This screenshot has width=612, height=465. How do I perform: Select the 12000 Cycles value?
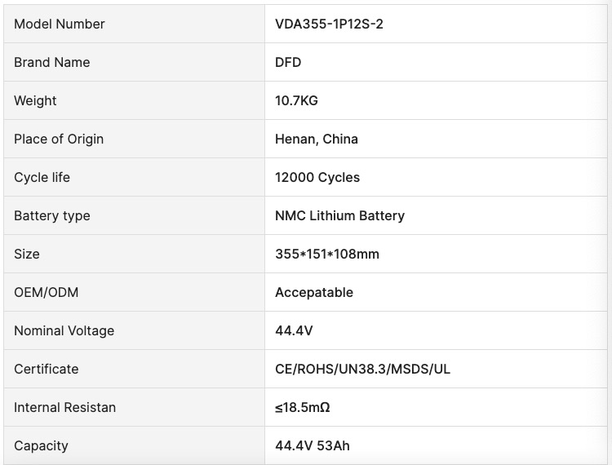click(x=317, y=178)
